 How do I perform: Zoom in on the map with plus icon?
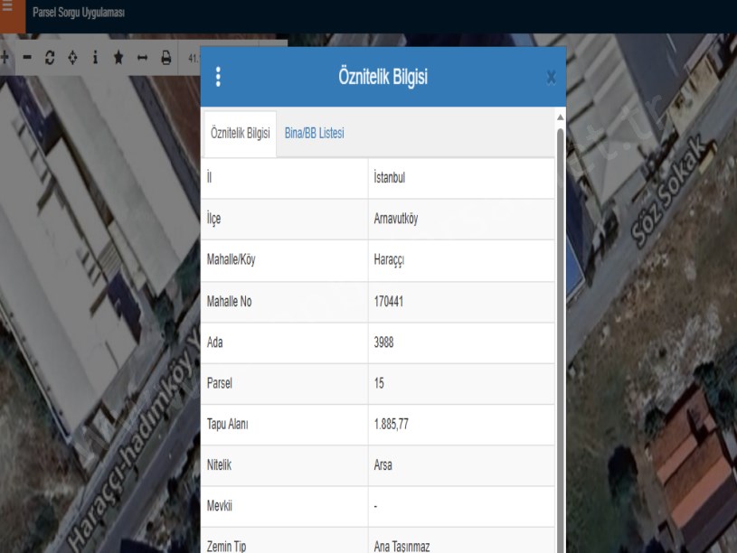(5, 58)
